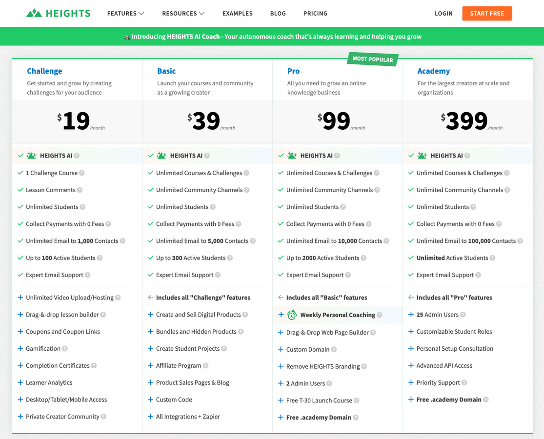Click the $39 per month price

coord(211,121)
